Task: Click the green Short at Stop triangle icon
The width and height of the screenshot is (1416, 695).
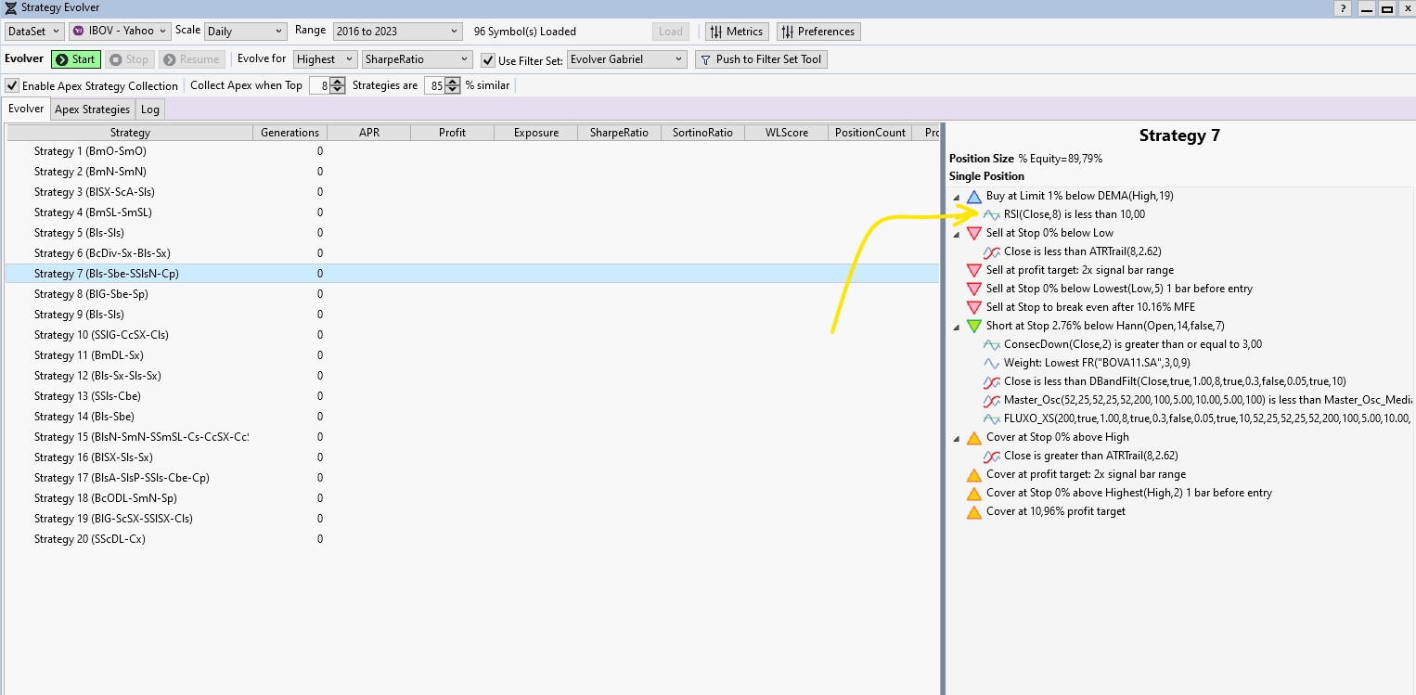Action: [x=973, y=326]
